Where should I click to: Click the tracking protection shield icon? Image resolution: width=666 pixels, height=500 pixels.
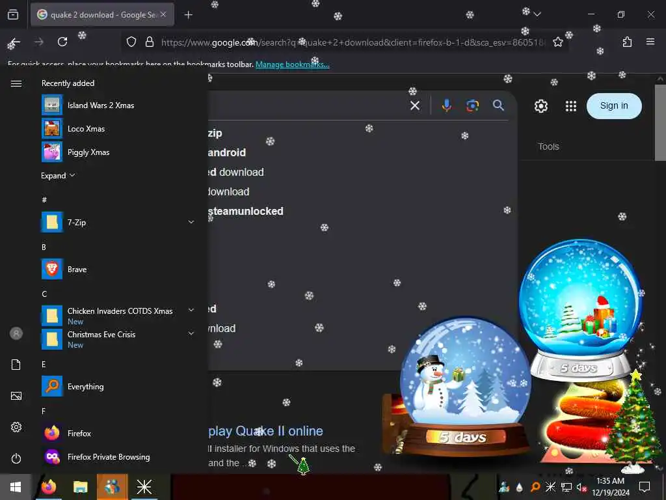click(131, 42)
